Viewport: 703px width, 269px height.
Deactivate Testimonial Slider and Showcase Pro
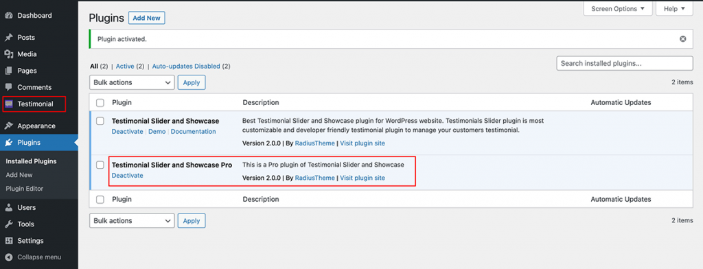coord(127,176)
